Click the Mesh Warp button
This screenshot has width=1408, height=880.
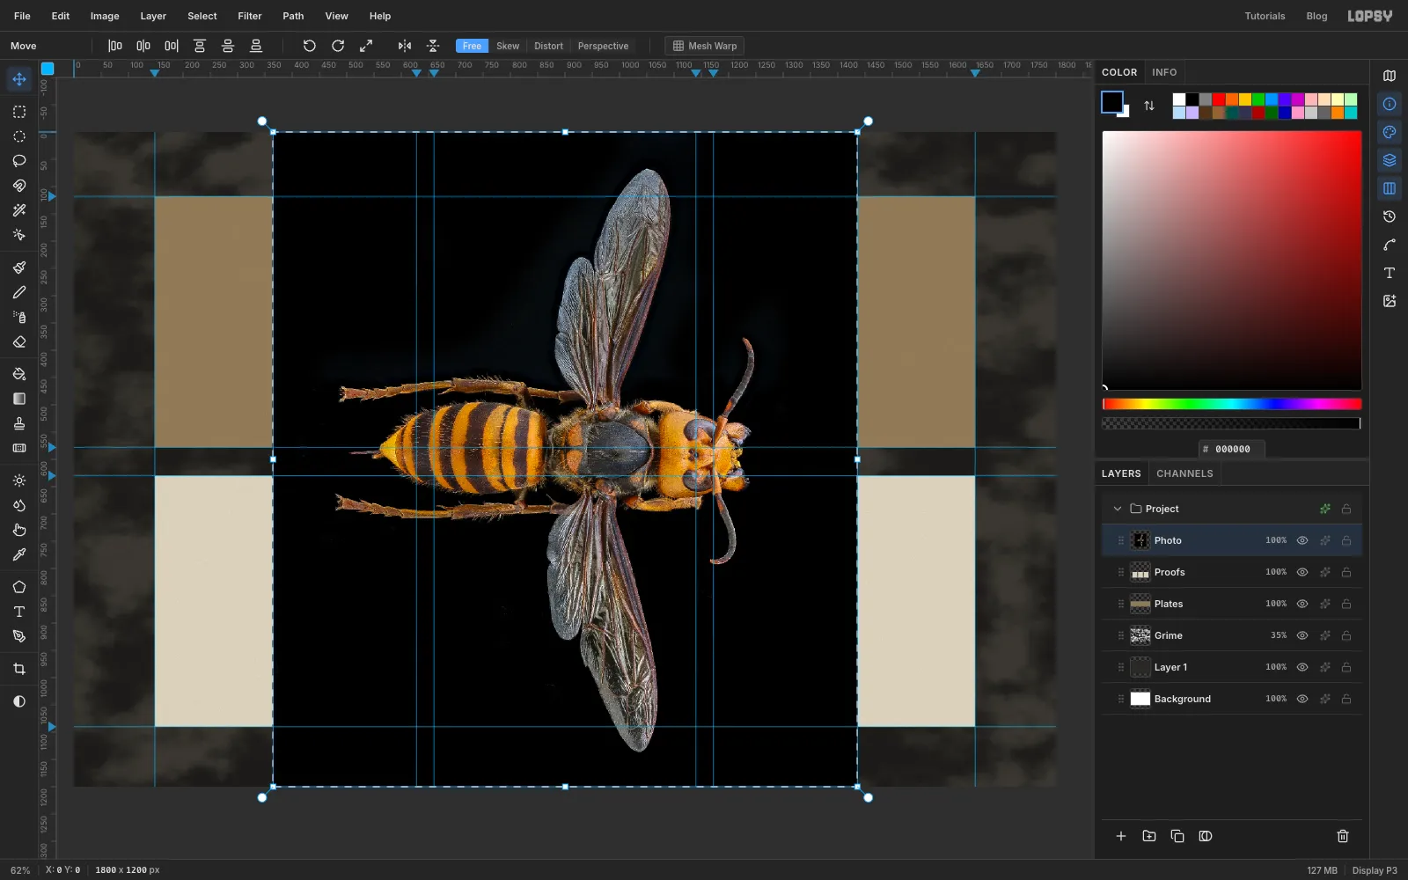click(x=705, y=46)
